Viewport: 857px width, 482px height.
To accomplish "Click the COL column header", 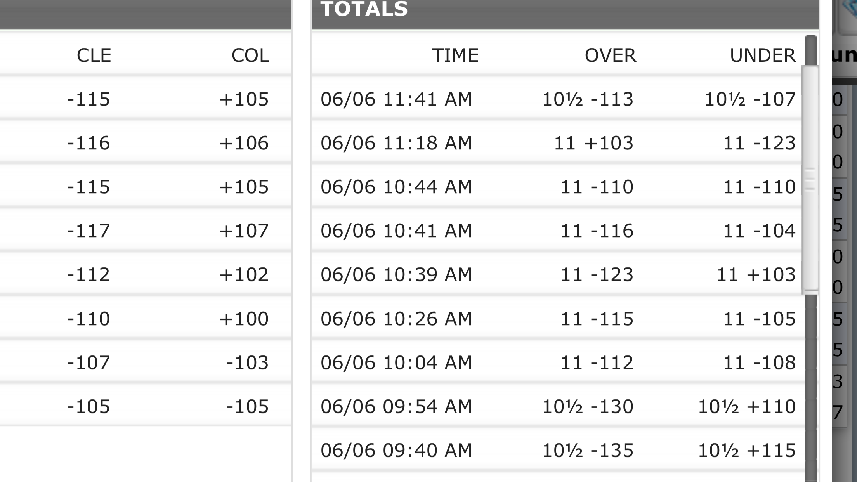I will click(x=250, y=55).
